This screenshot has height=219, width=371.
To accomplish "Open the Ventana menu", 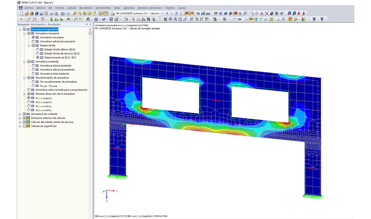I will click(x=170, y=8).
